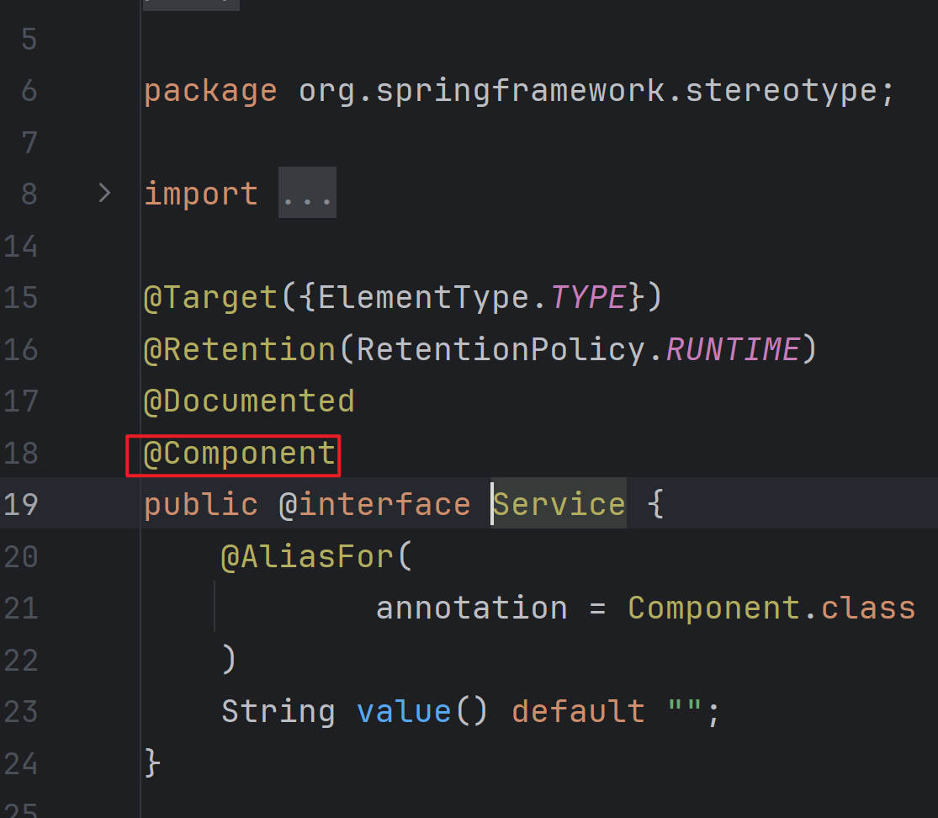Click the @Component annotation in red box

pos(240,454)
